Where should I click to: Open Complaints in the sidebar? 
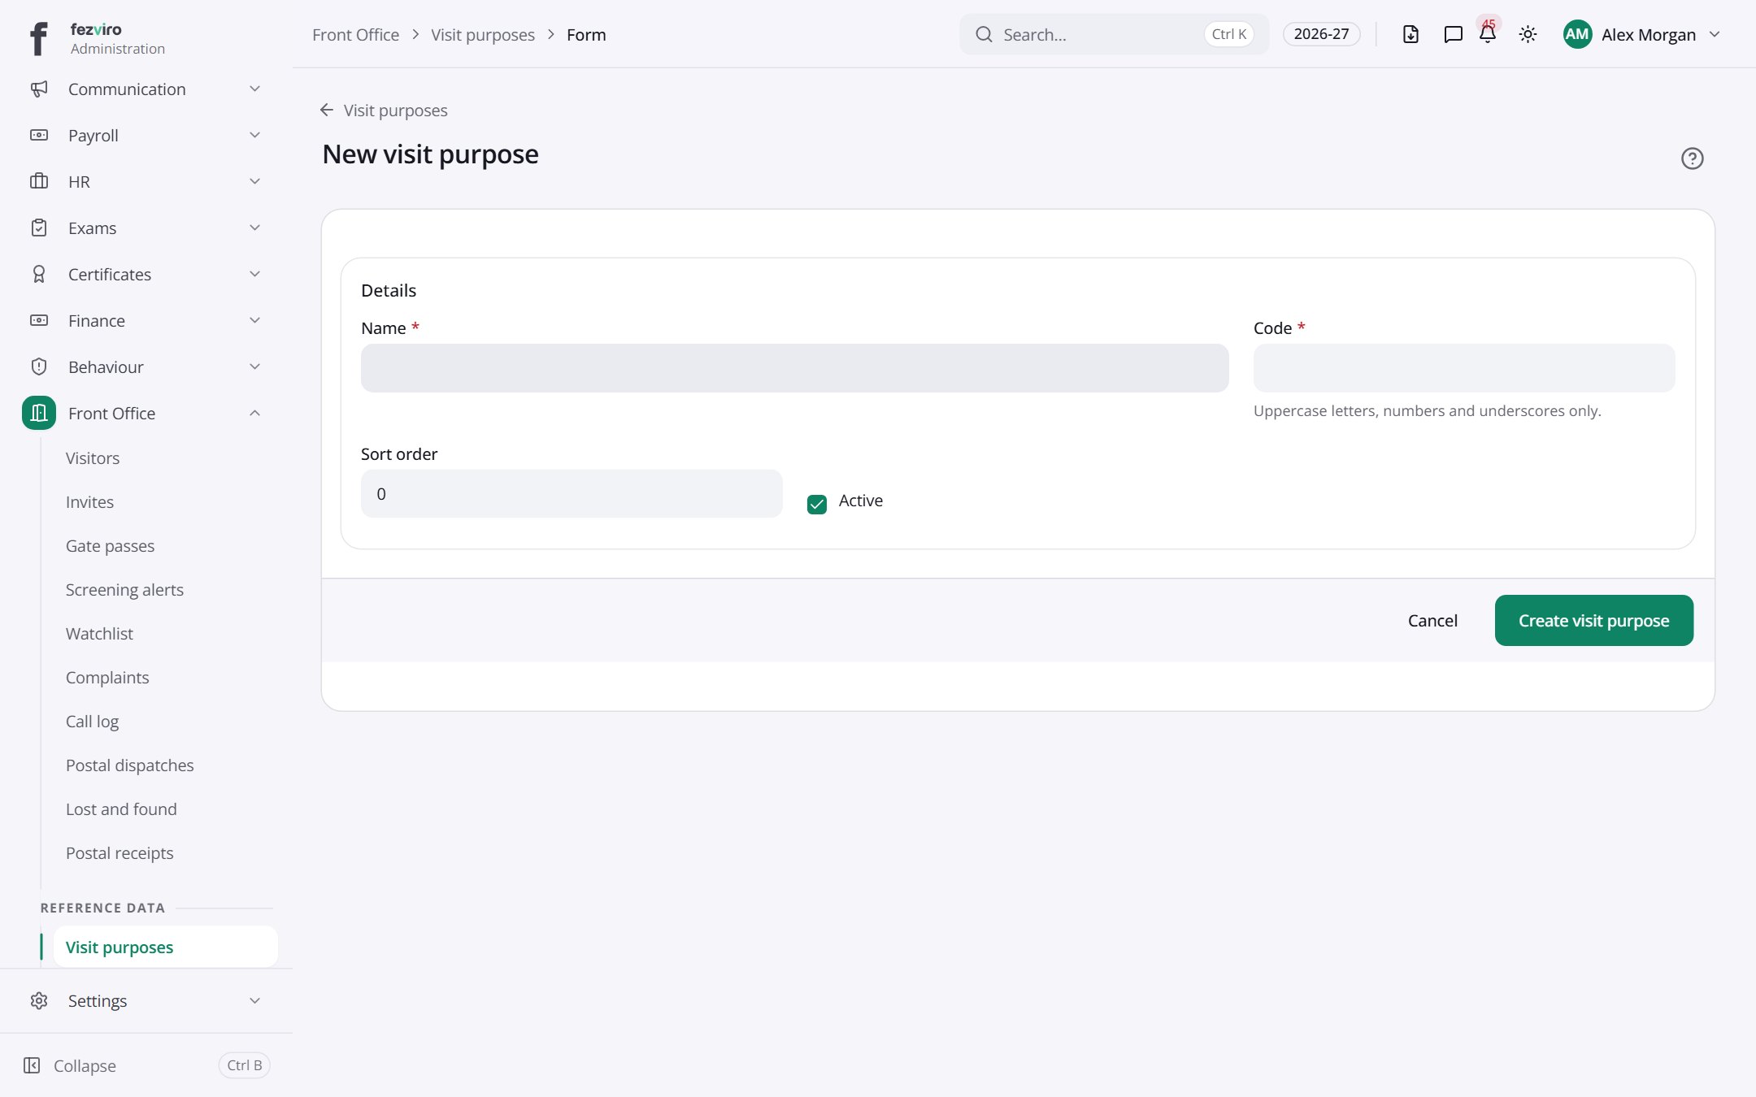click(x=107, y=678)
